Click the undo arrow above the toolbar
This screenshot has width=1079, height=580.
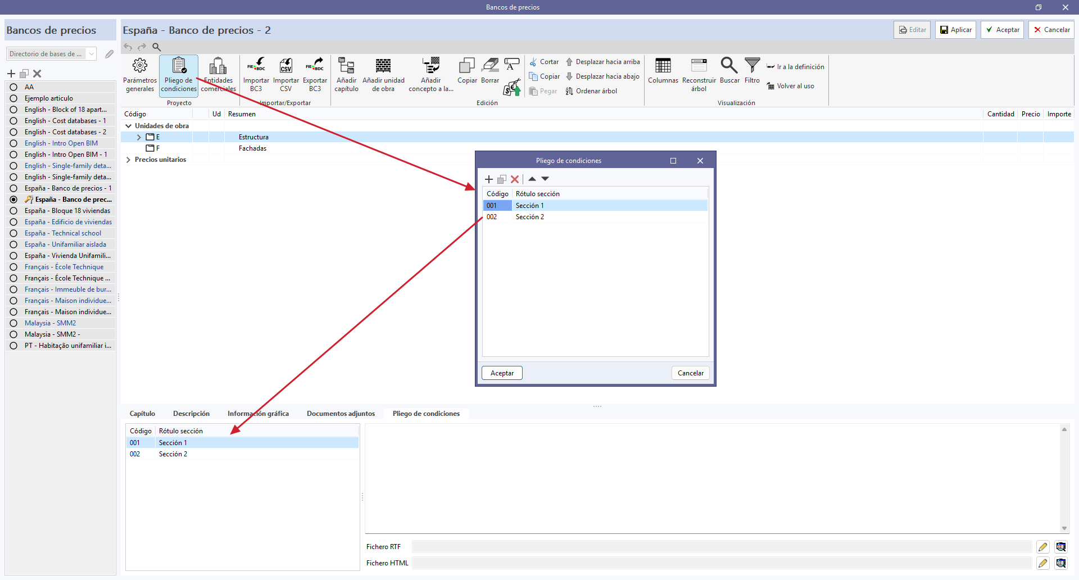128,47
